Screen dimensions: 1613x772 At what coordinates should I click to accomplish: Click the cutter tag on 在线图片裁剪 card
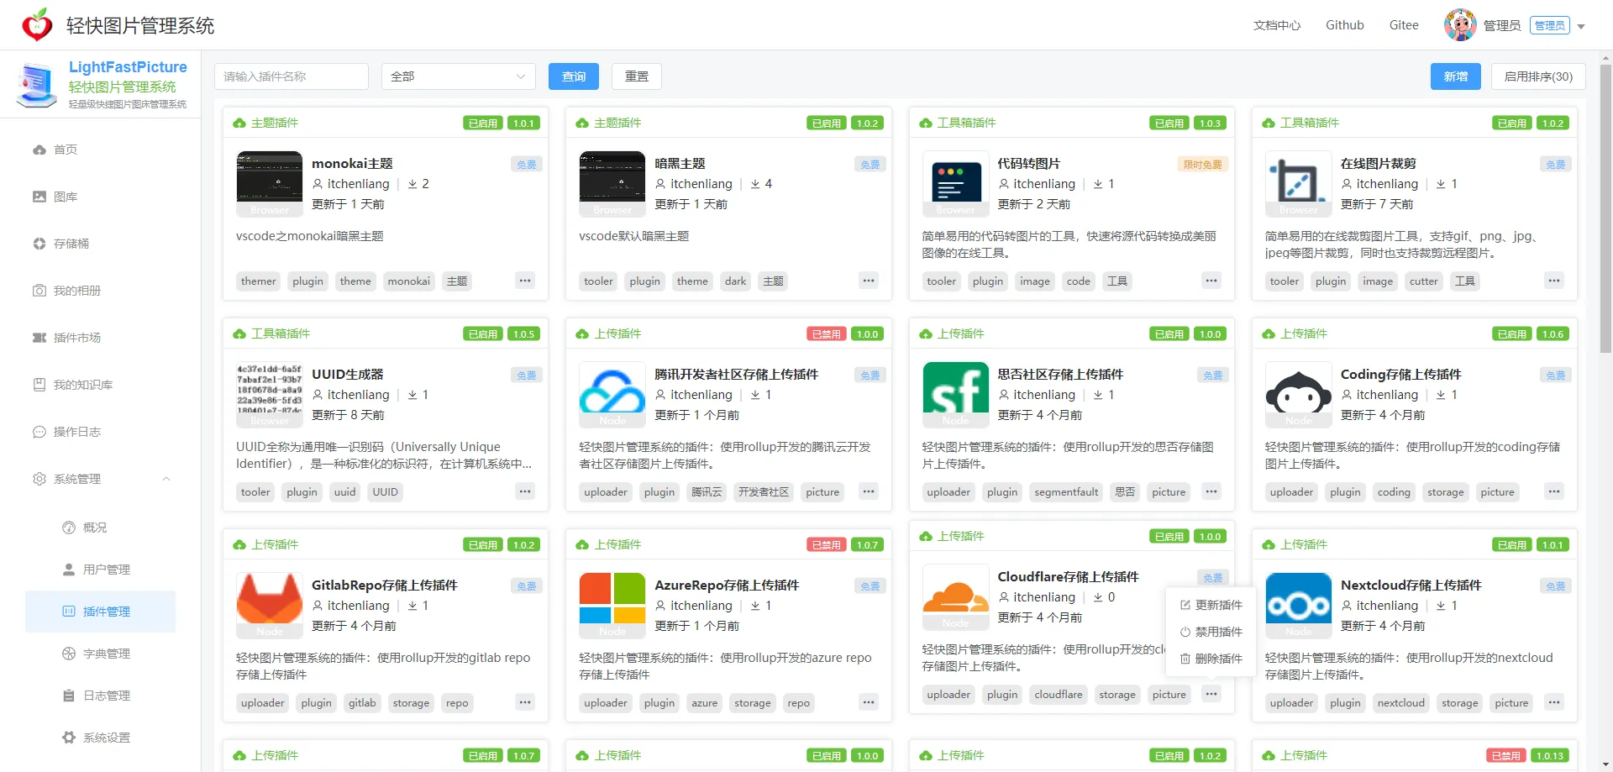(1423, 281)
